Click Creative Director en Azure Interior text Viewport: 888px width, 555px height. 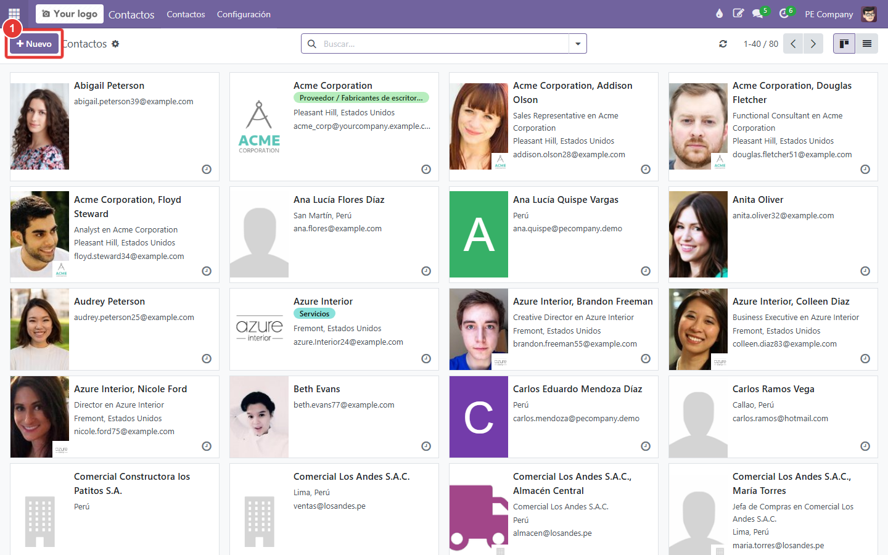point(573,318)
